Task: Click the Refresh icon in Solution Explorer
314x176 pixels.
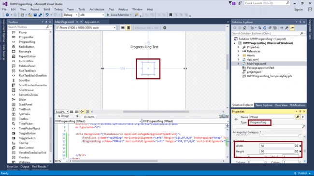Action: click(x=265, y=28)
